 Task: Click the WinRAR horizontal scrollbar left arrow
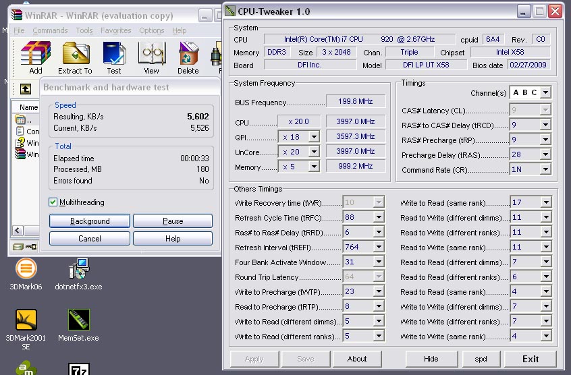point(18,230)
